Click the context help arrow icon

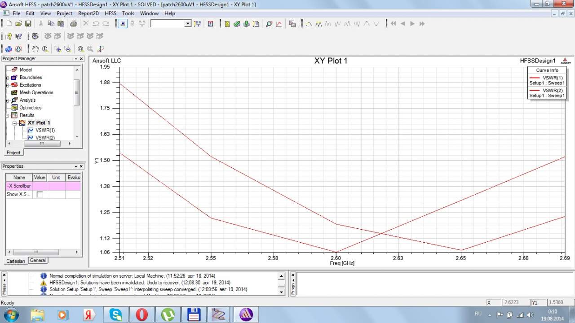[18, 36]
